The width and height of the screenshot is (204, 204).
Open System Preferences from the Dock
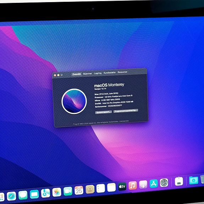coord(164,183)
